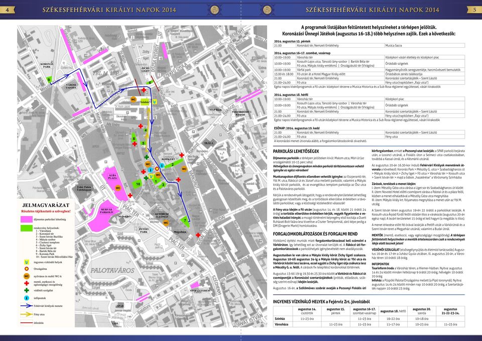Click the KORONÁS PARK label on the map
Image resolution: width=482 pixels, height=341 pixels.
(47, 65)
